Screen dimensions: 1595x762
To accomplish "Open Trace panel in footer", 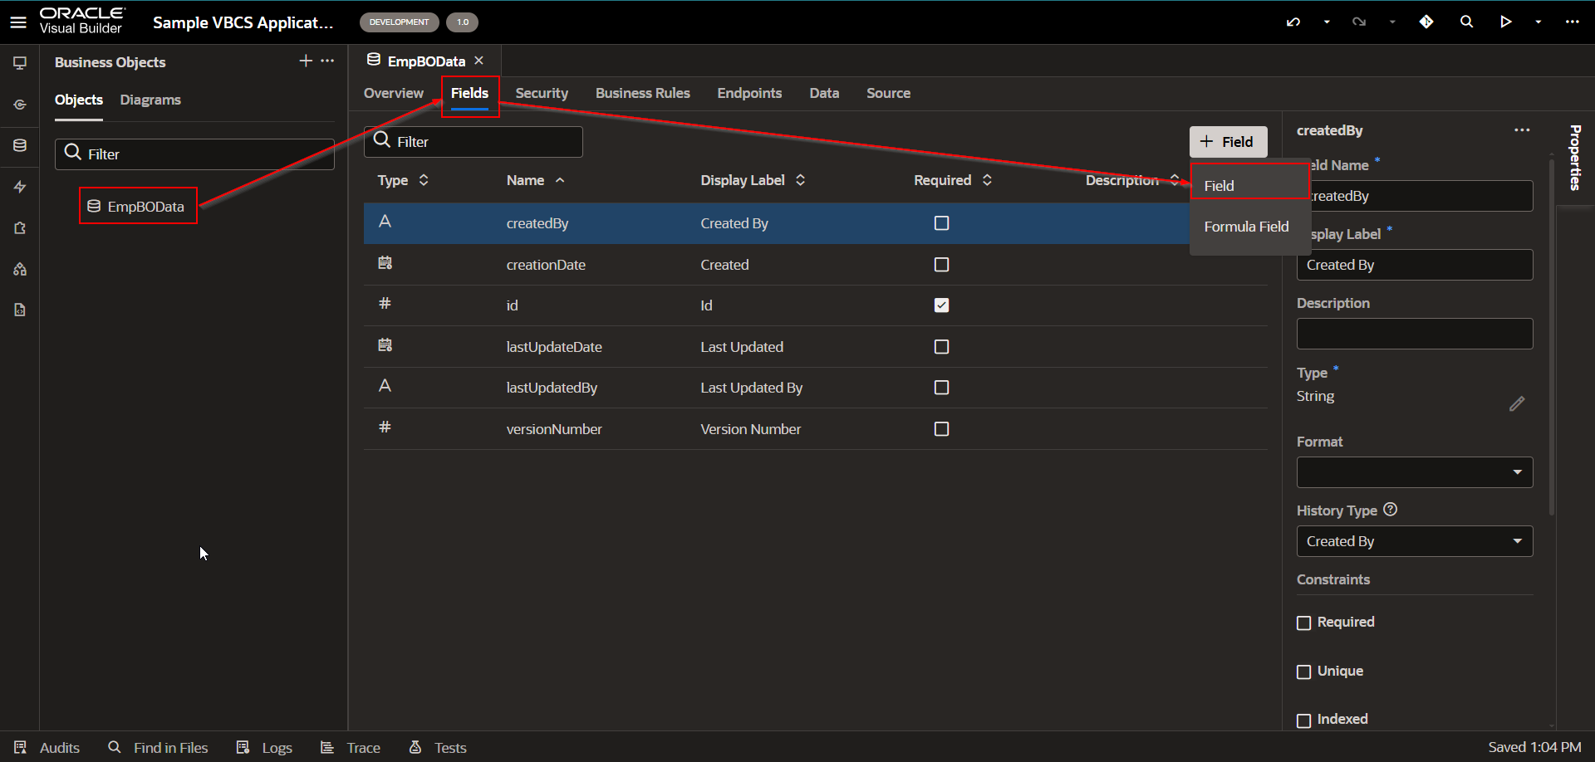I will [x=350, y=748].
